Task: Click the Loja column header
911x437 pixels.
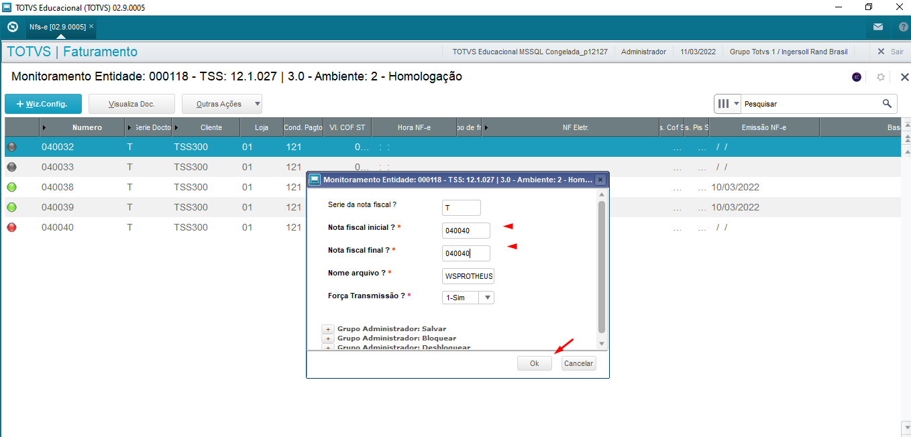Action: pos(262,127)
